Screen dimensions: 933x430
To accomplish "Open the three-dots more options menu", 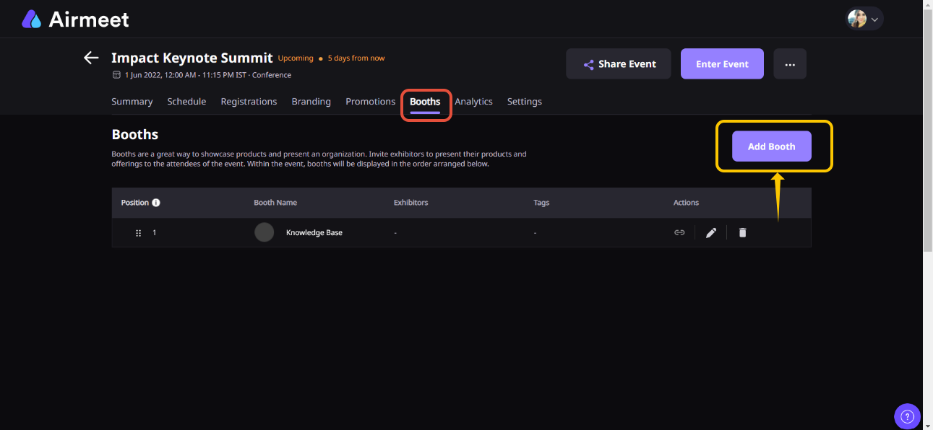I will [790, 64].
